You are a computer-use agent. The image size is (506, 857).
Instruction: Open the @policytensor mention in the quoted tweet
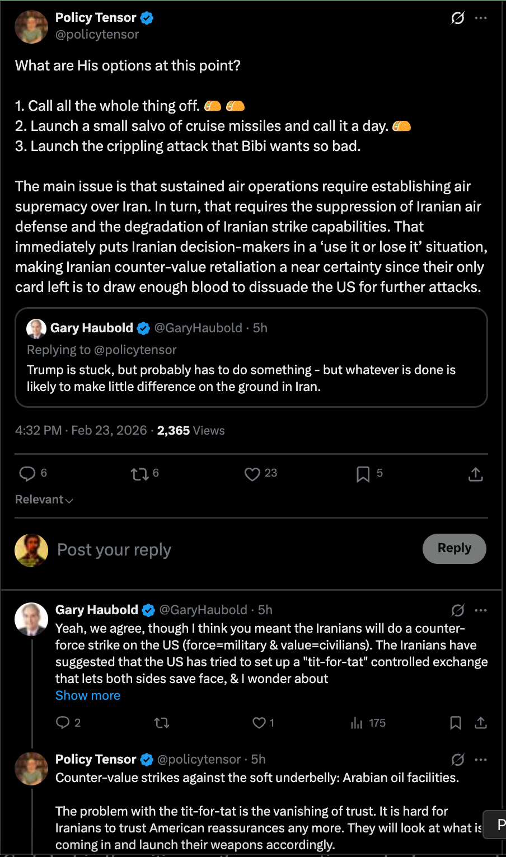(135, 350)
